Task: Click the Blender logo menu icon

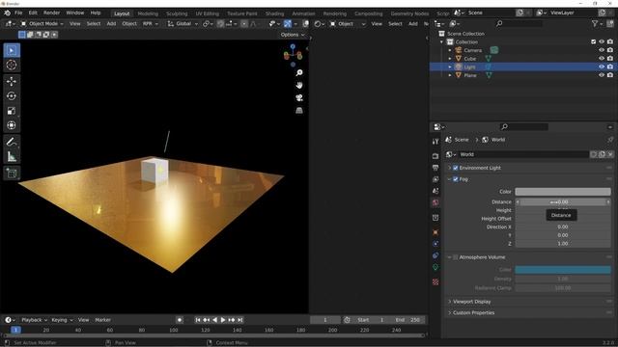Action: 7,13
